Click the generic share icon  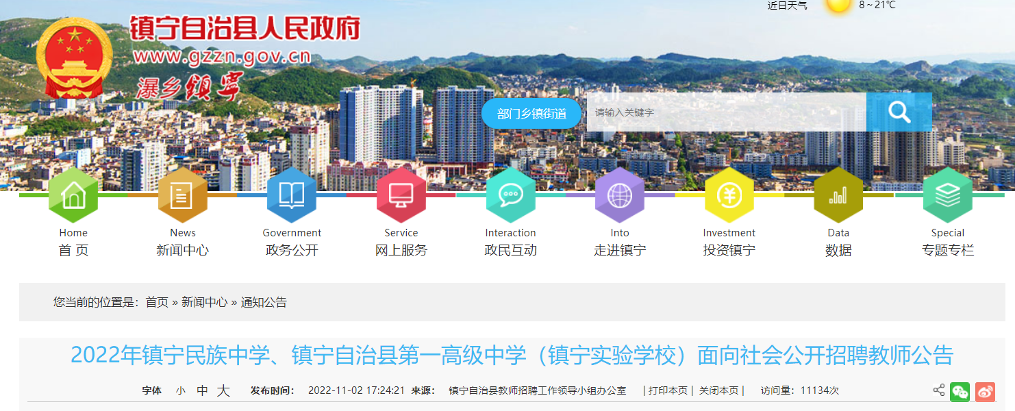pos(938,390)
